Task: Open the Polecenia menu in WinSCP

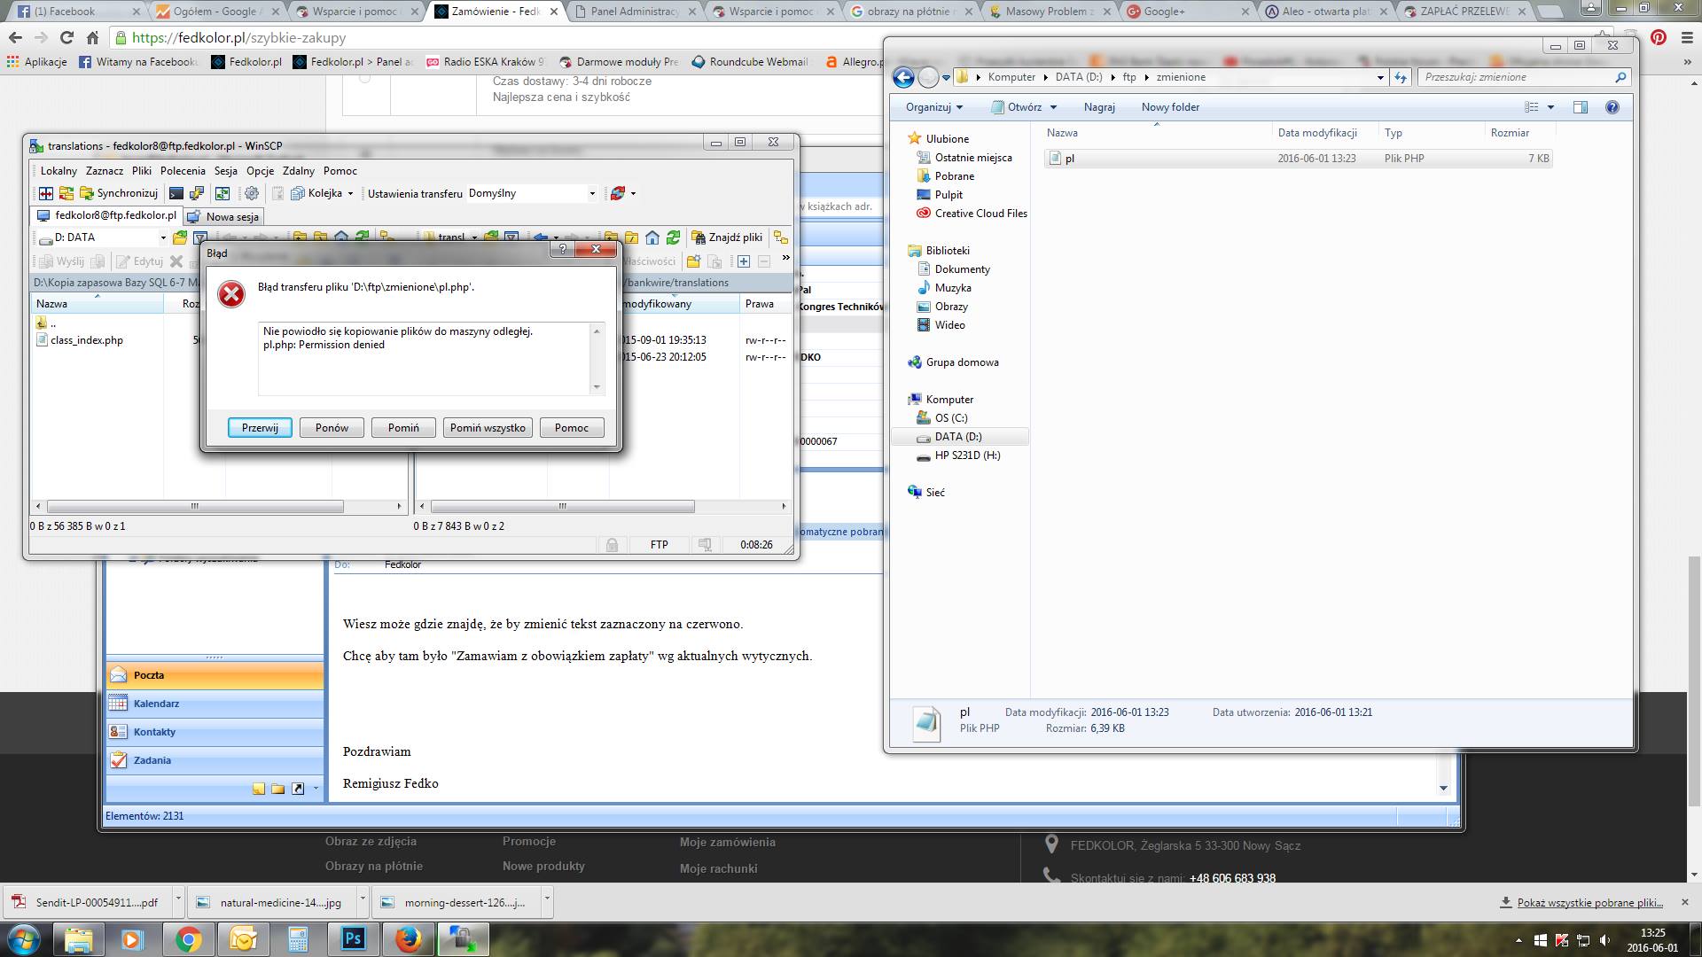Action: [183, 171]
